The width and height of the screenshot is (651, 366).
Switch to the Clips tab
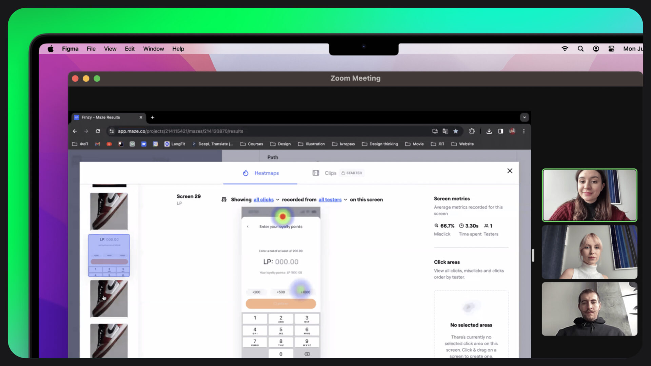[x=330, y=173]
